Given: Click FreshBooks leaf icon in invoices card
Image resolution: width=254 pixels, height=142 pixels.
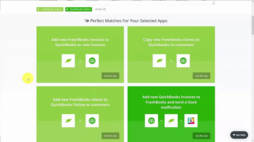Looking at the screenshot, I should point(68,61).
